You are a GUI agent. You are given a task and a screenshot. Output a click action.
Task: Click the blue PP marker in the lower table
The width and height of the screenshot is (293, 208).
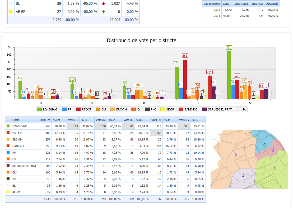click(8, 152)
